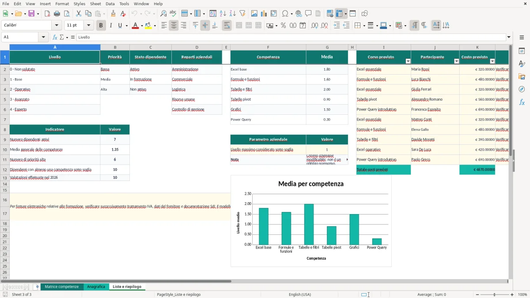Click the Name Box showing A1
530x298 pixels.
(20, 37)
